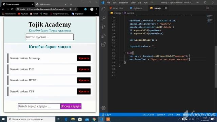Image resolution: width=217 pixels, height=122 pixels.
Task: Open Chrome profile avatar
Action: pyautogui.click(x=92, y=9)
